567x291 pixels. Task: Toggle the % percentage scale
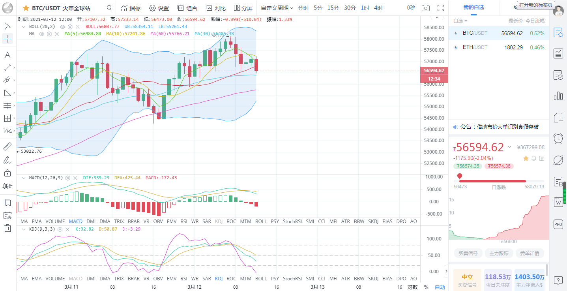426,287
